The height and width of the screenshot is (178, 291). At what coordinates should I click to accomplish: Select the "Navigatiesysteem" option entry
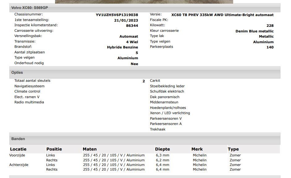tap(29, 86)
